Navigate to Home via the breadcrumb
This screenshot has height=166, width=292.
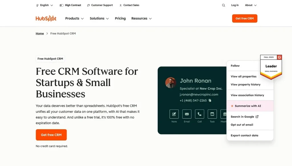(x=40, y=33)
